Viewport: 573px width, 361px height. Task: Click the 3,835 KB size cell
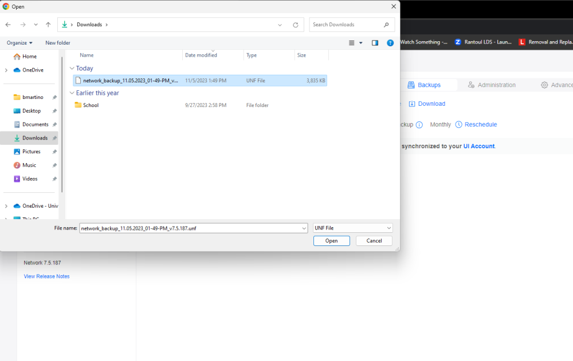coord(315,81)
